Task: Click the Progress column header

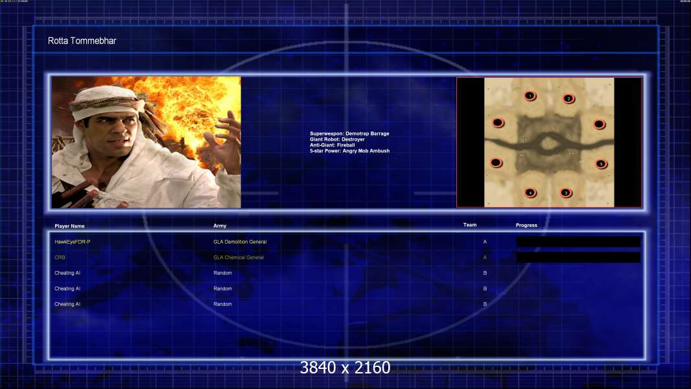Action: click(526, 225)
